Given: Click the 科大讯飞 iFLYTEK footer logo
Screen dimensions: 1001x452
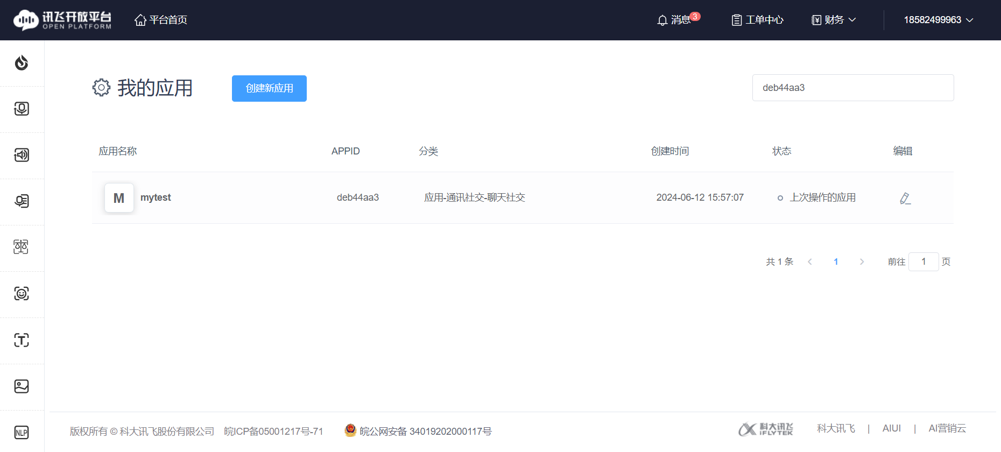Looking at the screenshot, I should (766, 429).
